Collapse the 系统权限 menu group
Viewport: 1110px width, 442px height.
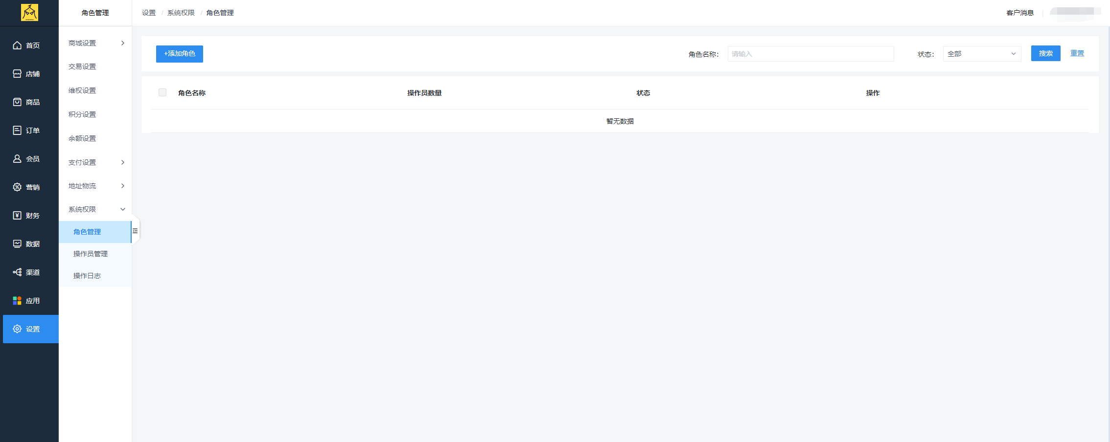(95, 209)
